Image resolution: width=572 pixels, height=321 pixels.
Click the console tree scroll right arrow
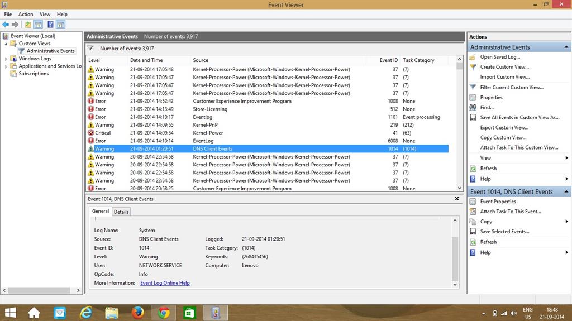[x=78, y=290]
